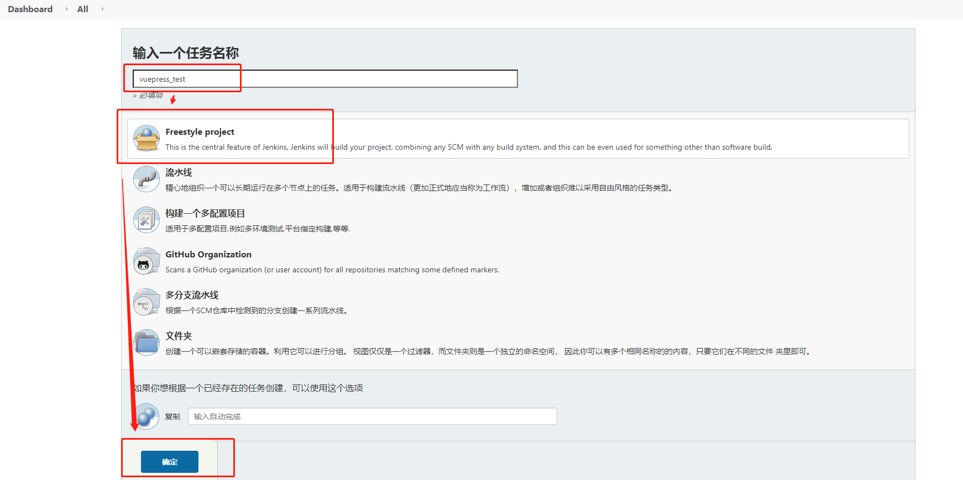Open the Dashboard breadcrumb

[x=30, y=9]
